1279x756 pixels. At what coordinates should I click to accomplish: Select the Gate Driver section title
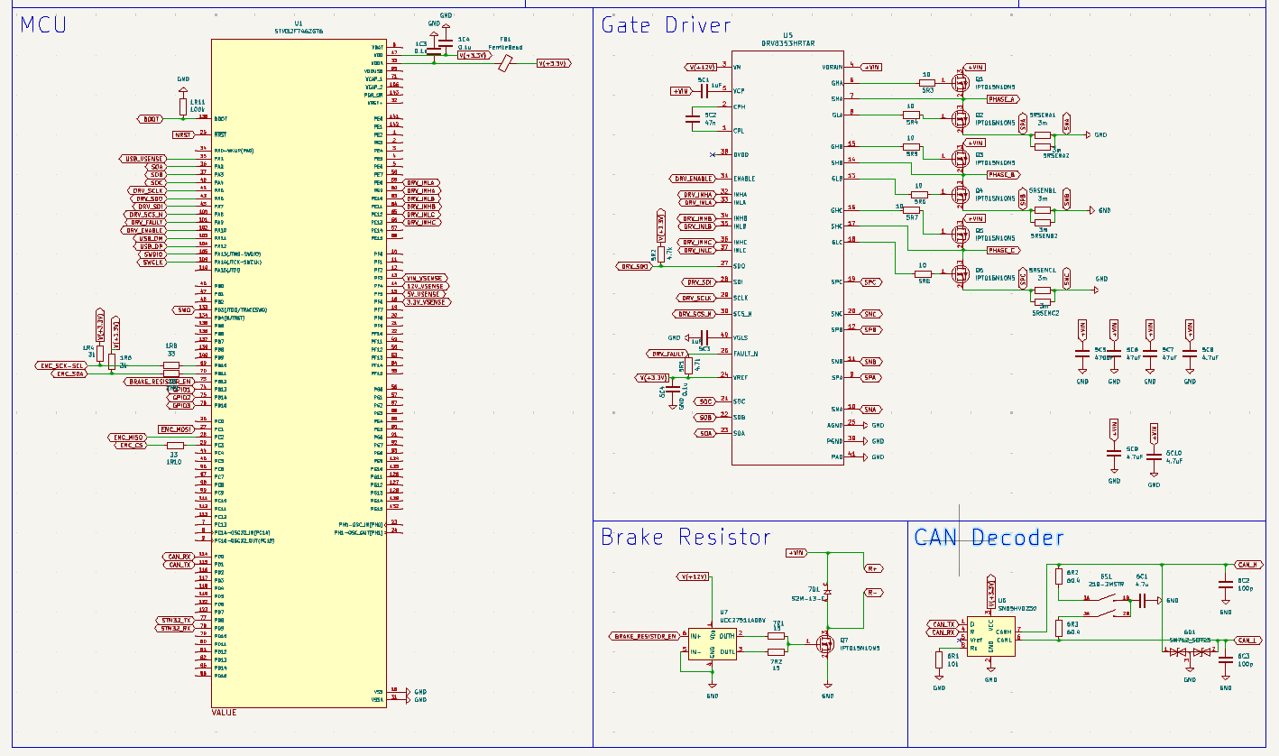point(667,25)
